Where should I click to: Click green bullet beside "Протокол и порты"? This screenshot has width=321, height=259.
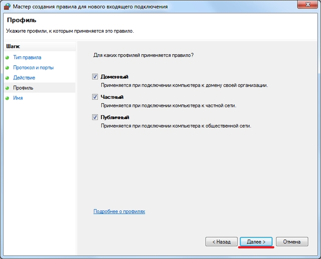tap(7, 68)
